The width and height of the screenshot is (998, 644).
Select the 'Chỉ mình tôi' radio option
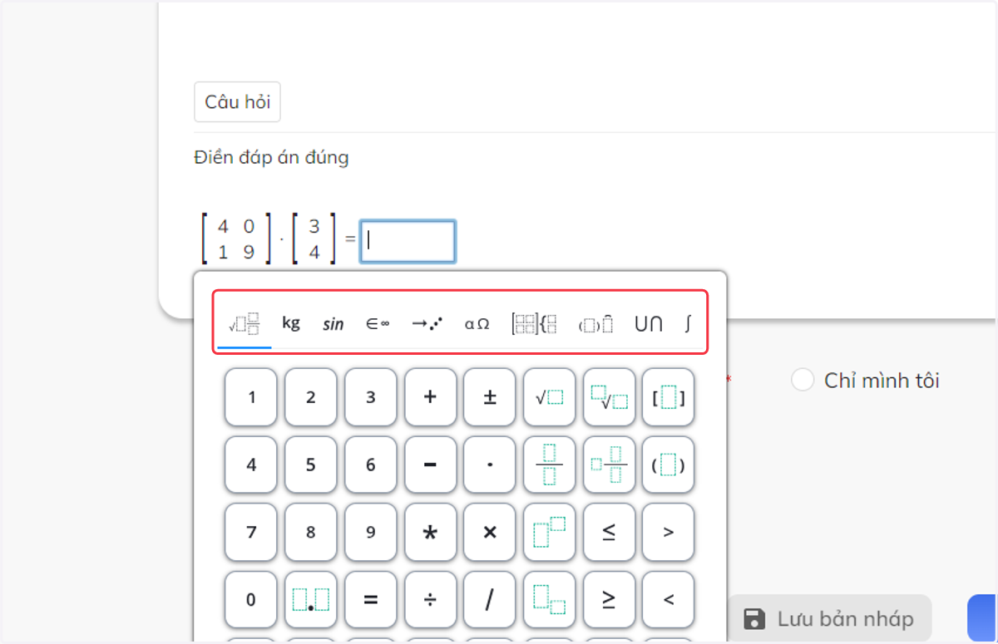tap(803, 381)
